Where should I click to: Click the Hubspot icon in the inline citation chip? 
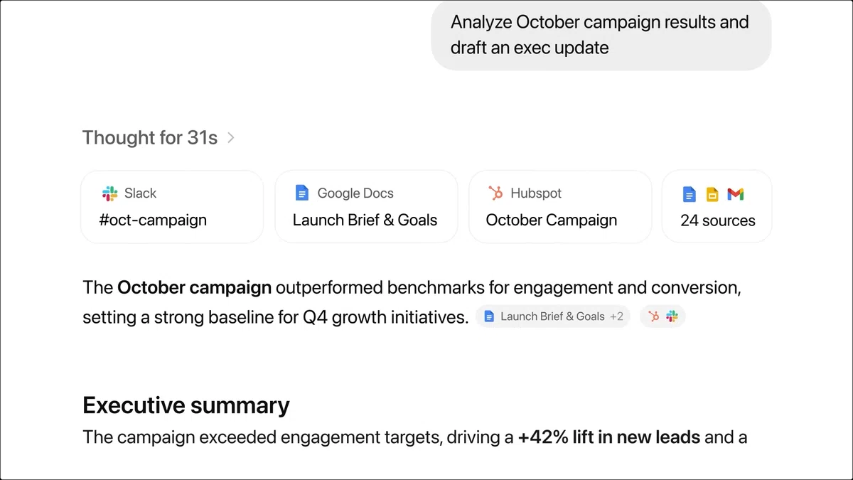(654, 317)
